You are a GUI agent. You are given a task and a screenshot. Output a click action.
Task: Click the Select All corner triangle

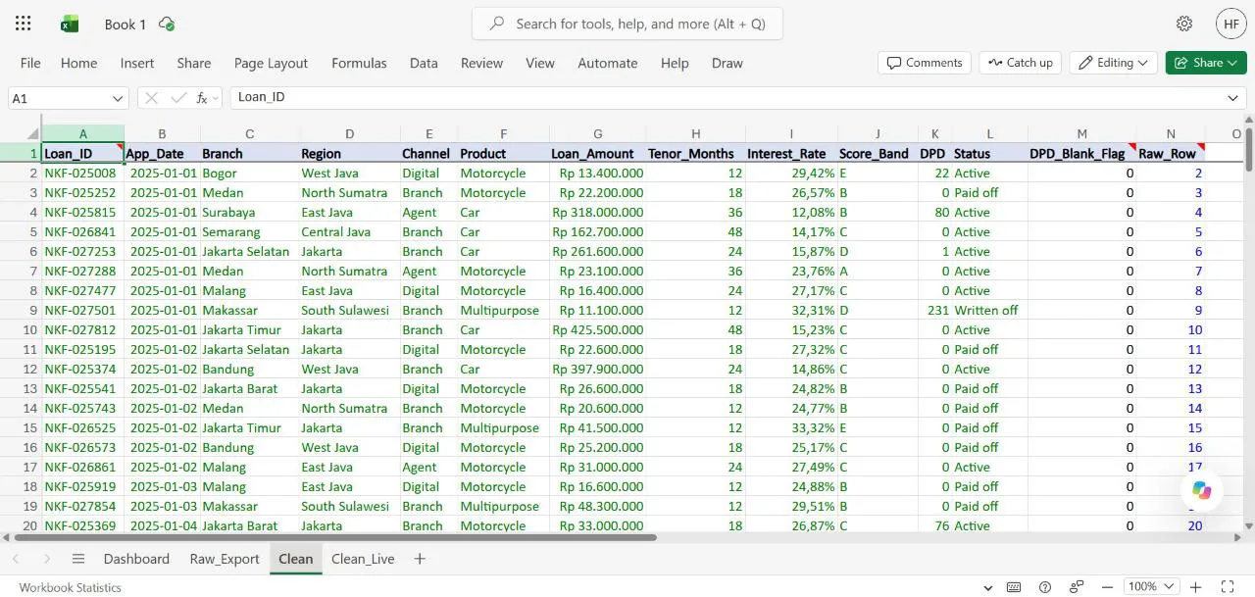(33, 134)
